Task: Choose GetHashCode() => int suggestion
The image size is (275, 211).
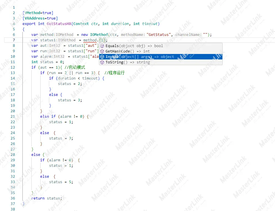Action: coord(127,51)
